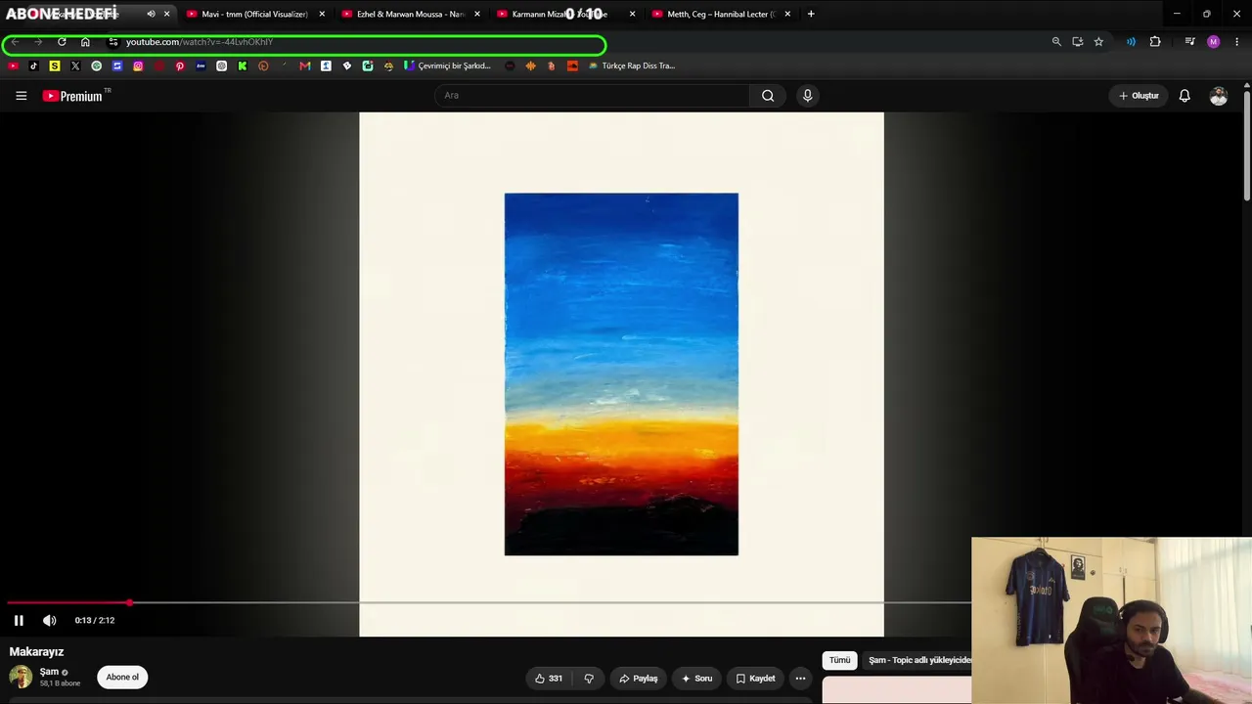
Task: Click the 0:13 / 2:12 time display
Action: tap(95, 620)
